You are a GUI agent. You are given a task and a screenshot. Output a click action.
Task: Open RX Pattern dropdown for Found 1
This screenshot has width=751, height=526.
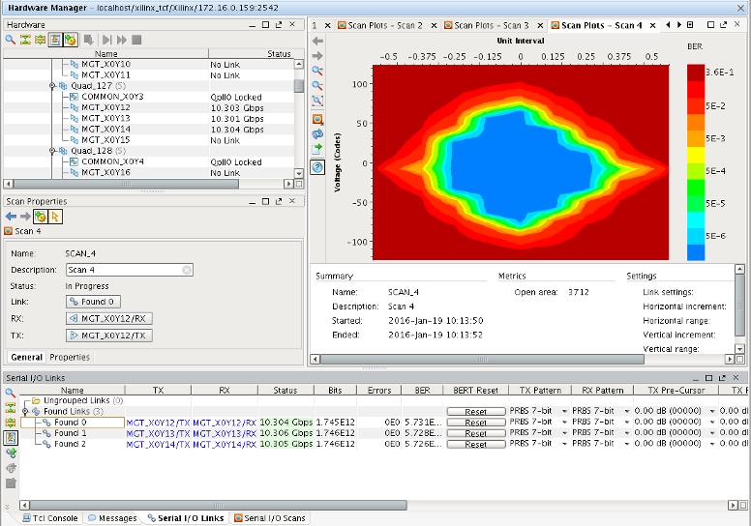coord(626,433)
